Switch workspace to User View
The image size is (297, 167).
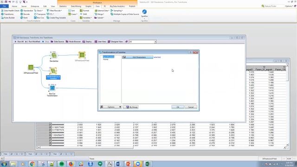pos(100,41)
